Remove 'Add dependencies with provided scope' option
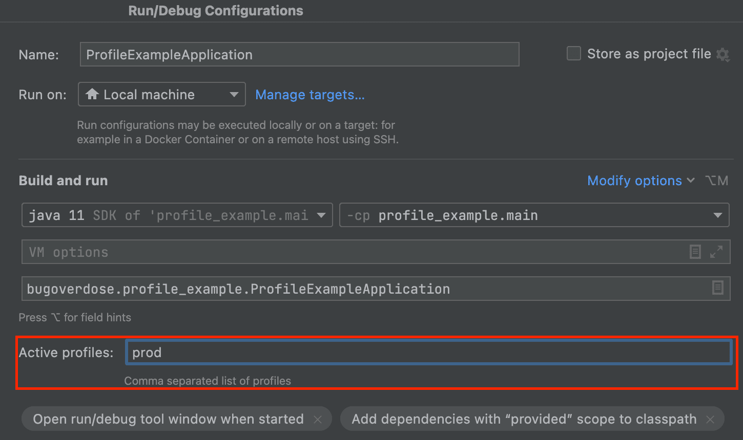 tap(710, 420)
